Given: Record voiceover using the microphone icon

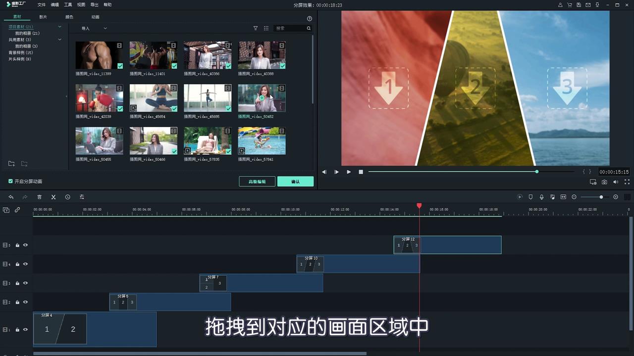Looking at the screenshot, I should pos(541,197).
